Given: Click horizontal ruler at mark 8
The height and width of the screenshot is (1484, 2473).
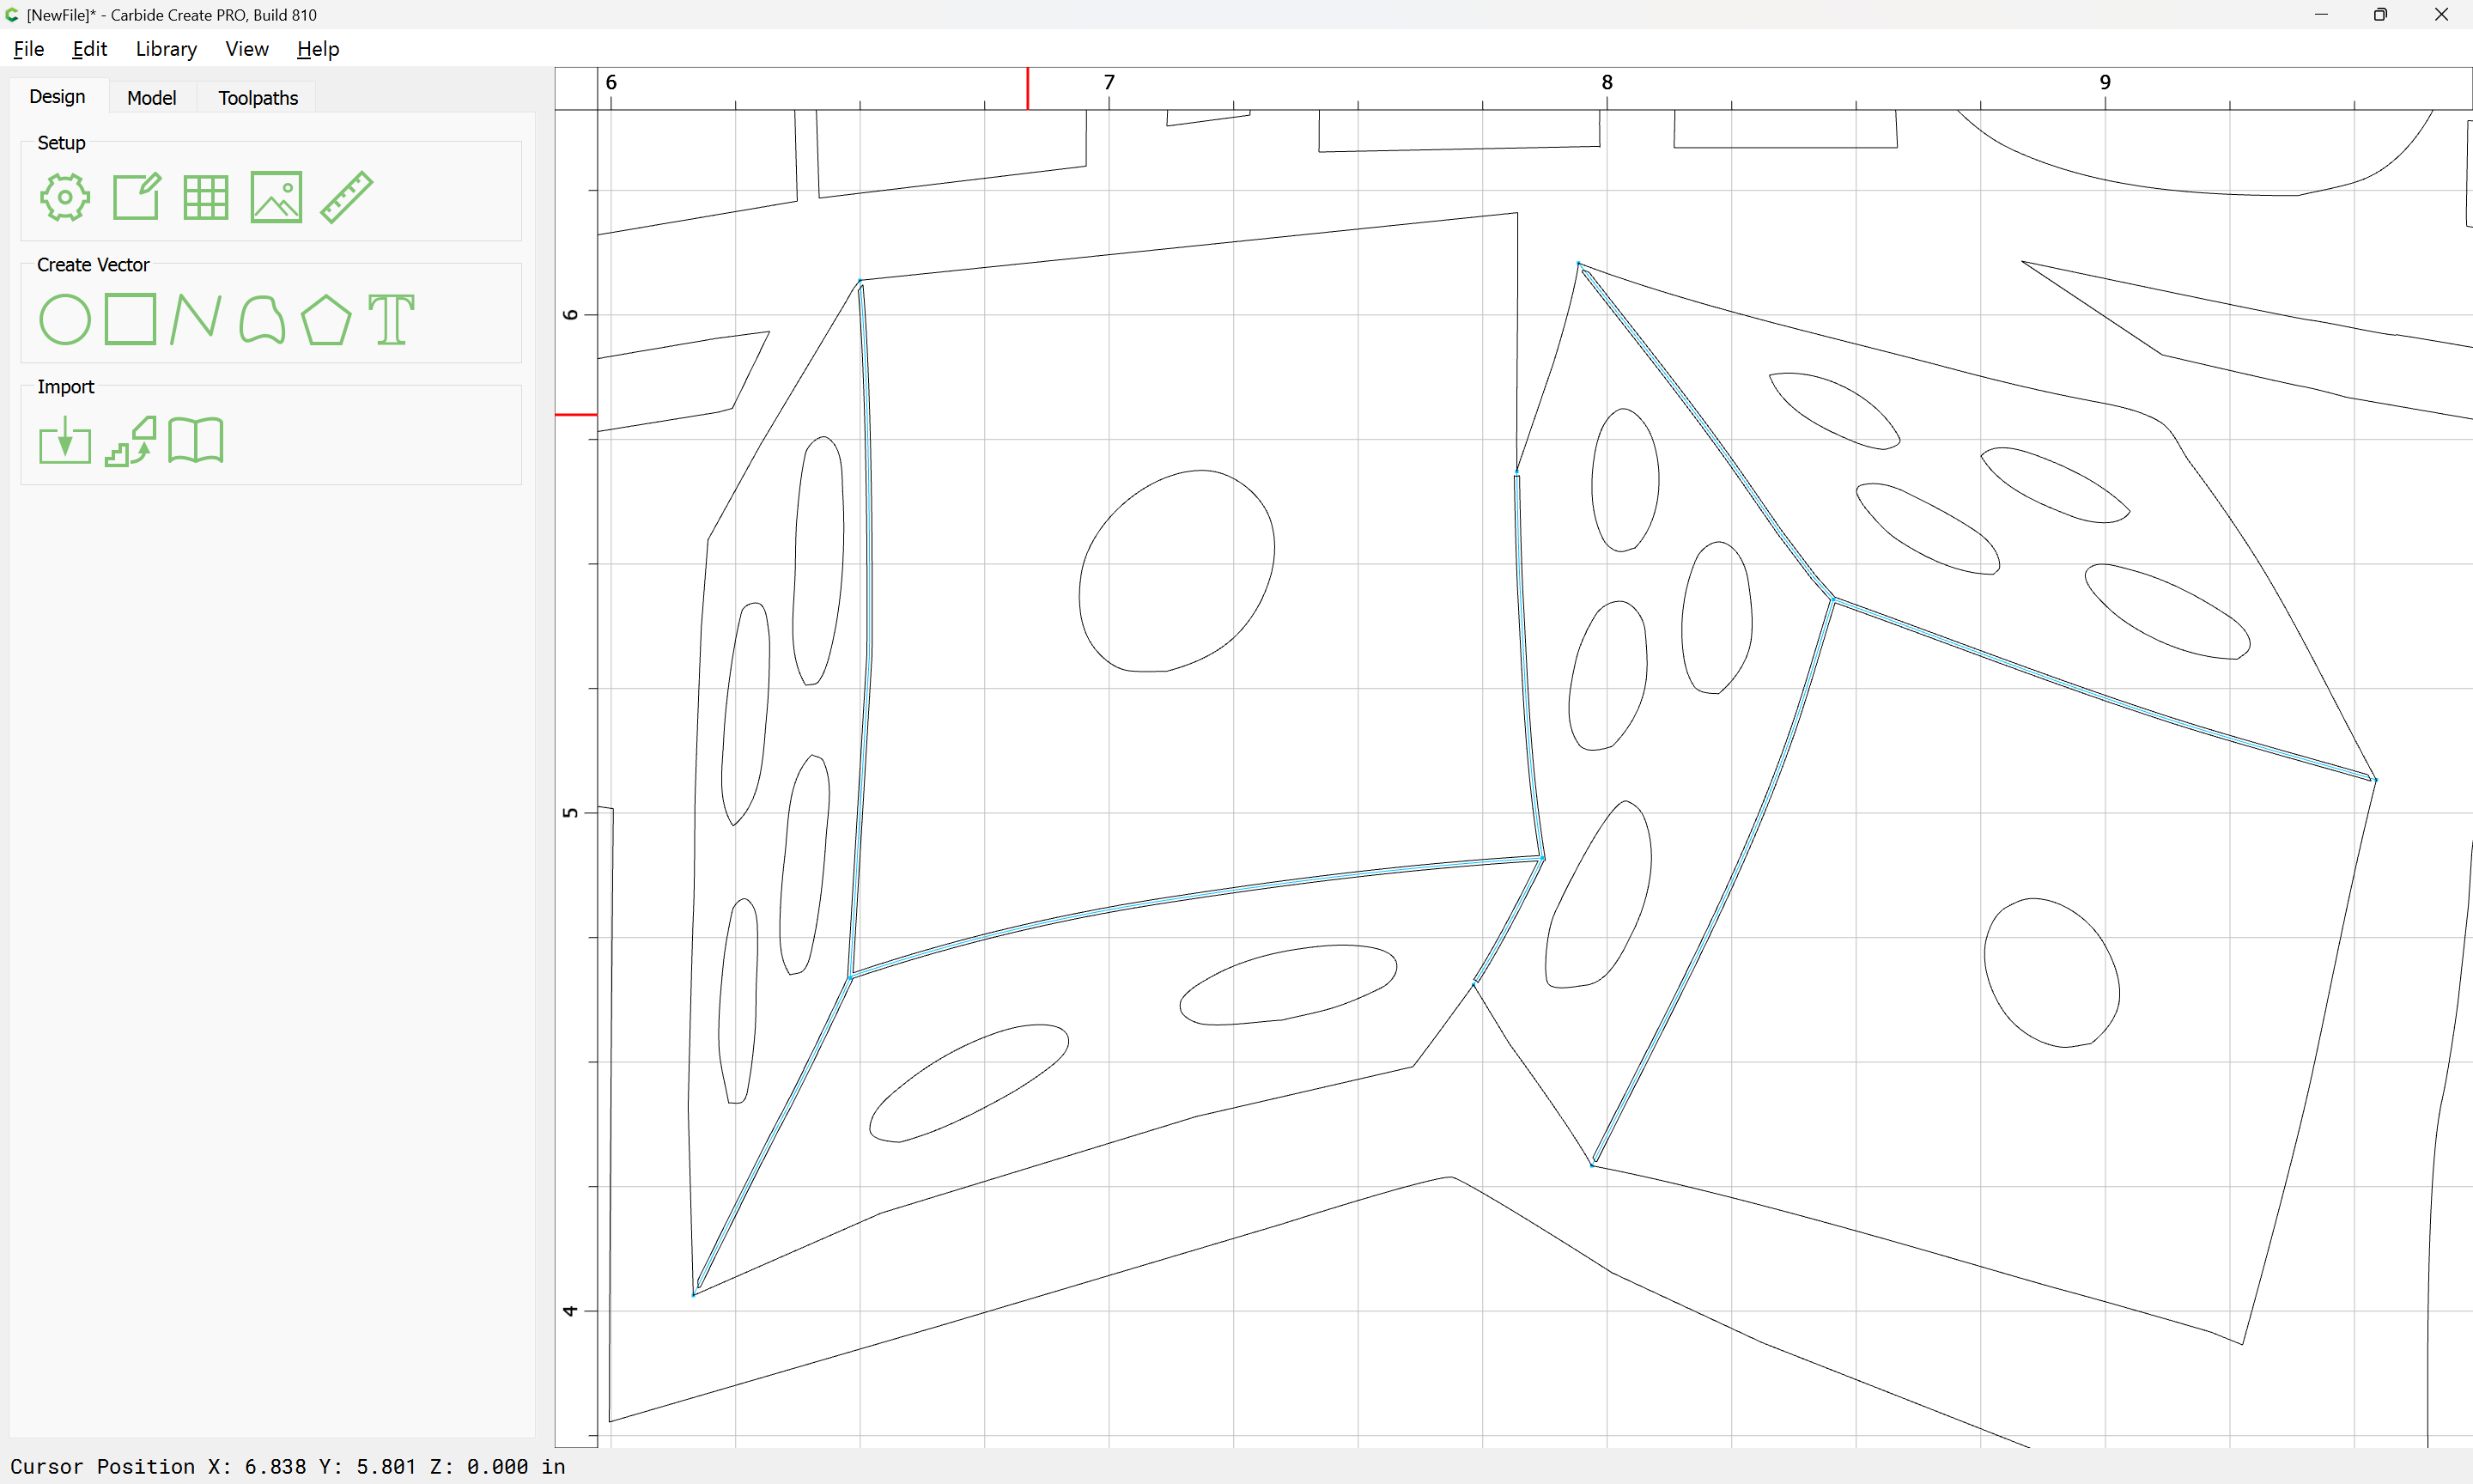Looking at the screenshot, I should (1607, 83).
